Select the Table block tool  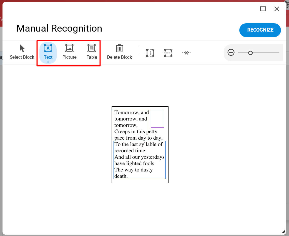pos(92,52)
